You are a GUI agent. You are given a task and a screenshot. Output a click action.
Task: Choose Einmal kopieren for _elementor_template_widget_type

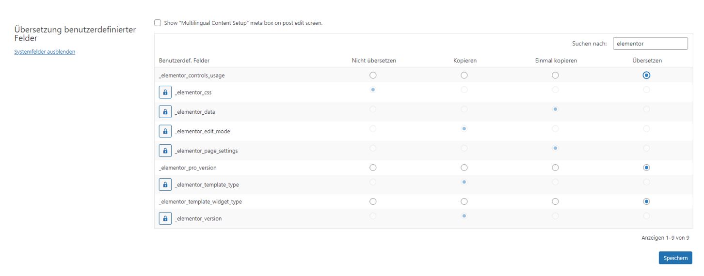[x=555, y=201]
